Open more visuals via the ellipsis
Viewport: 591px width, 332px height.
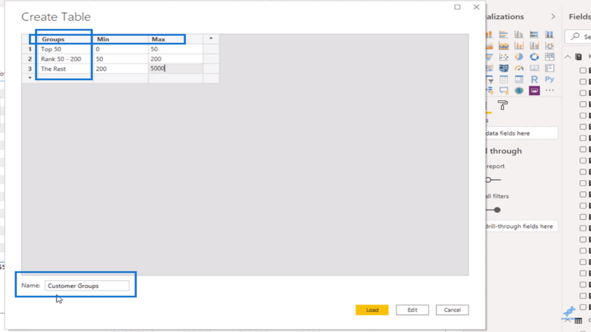[x=549, y=90]
